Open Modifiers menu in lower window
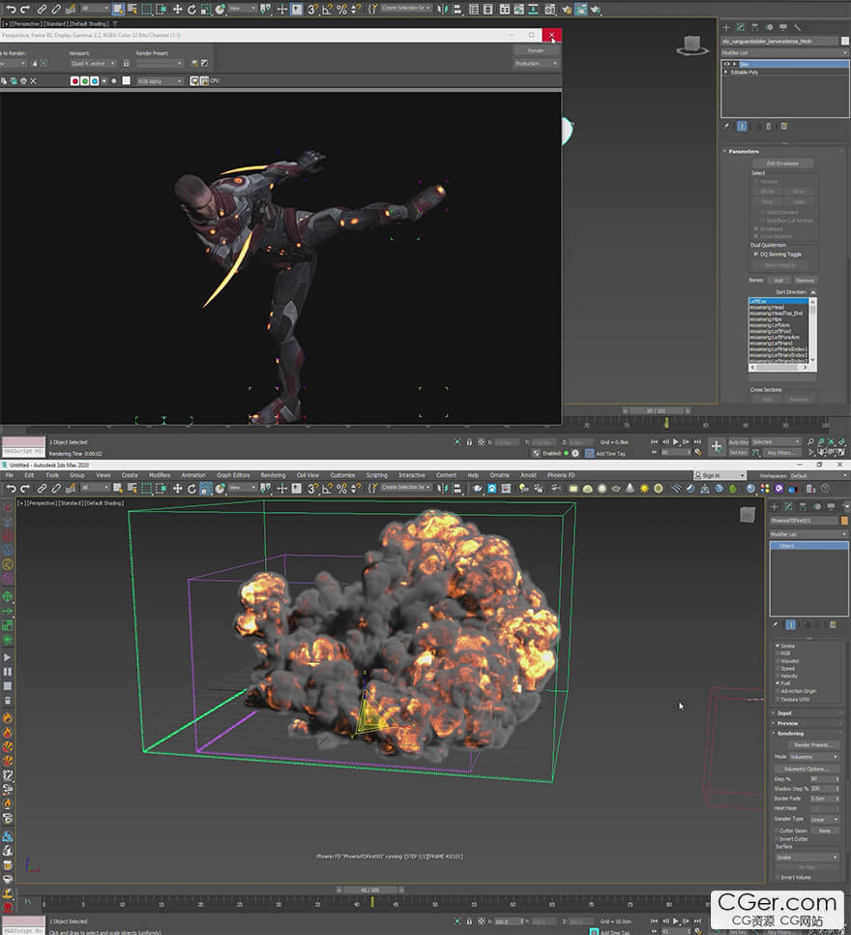The width and height of the screenshot is (851, 935). [160, 475]
